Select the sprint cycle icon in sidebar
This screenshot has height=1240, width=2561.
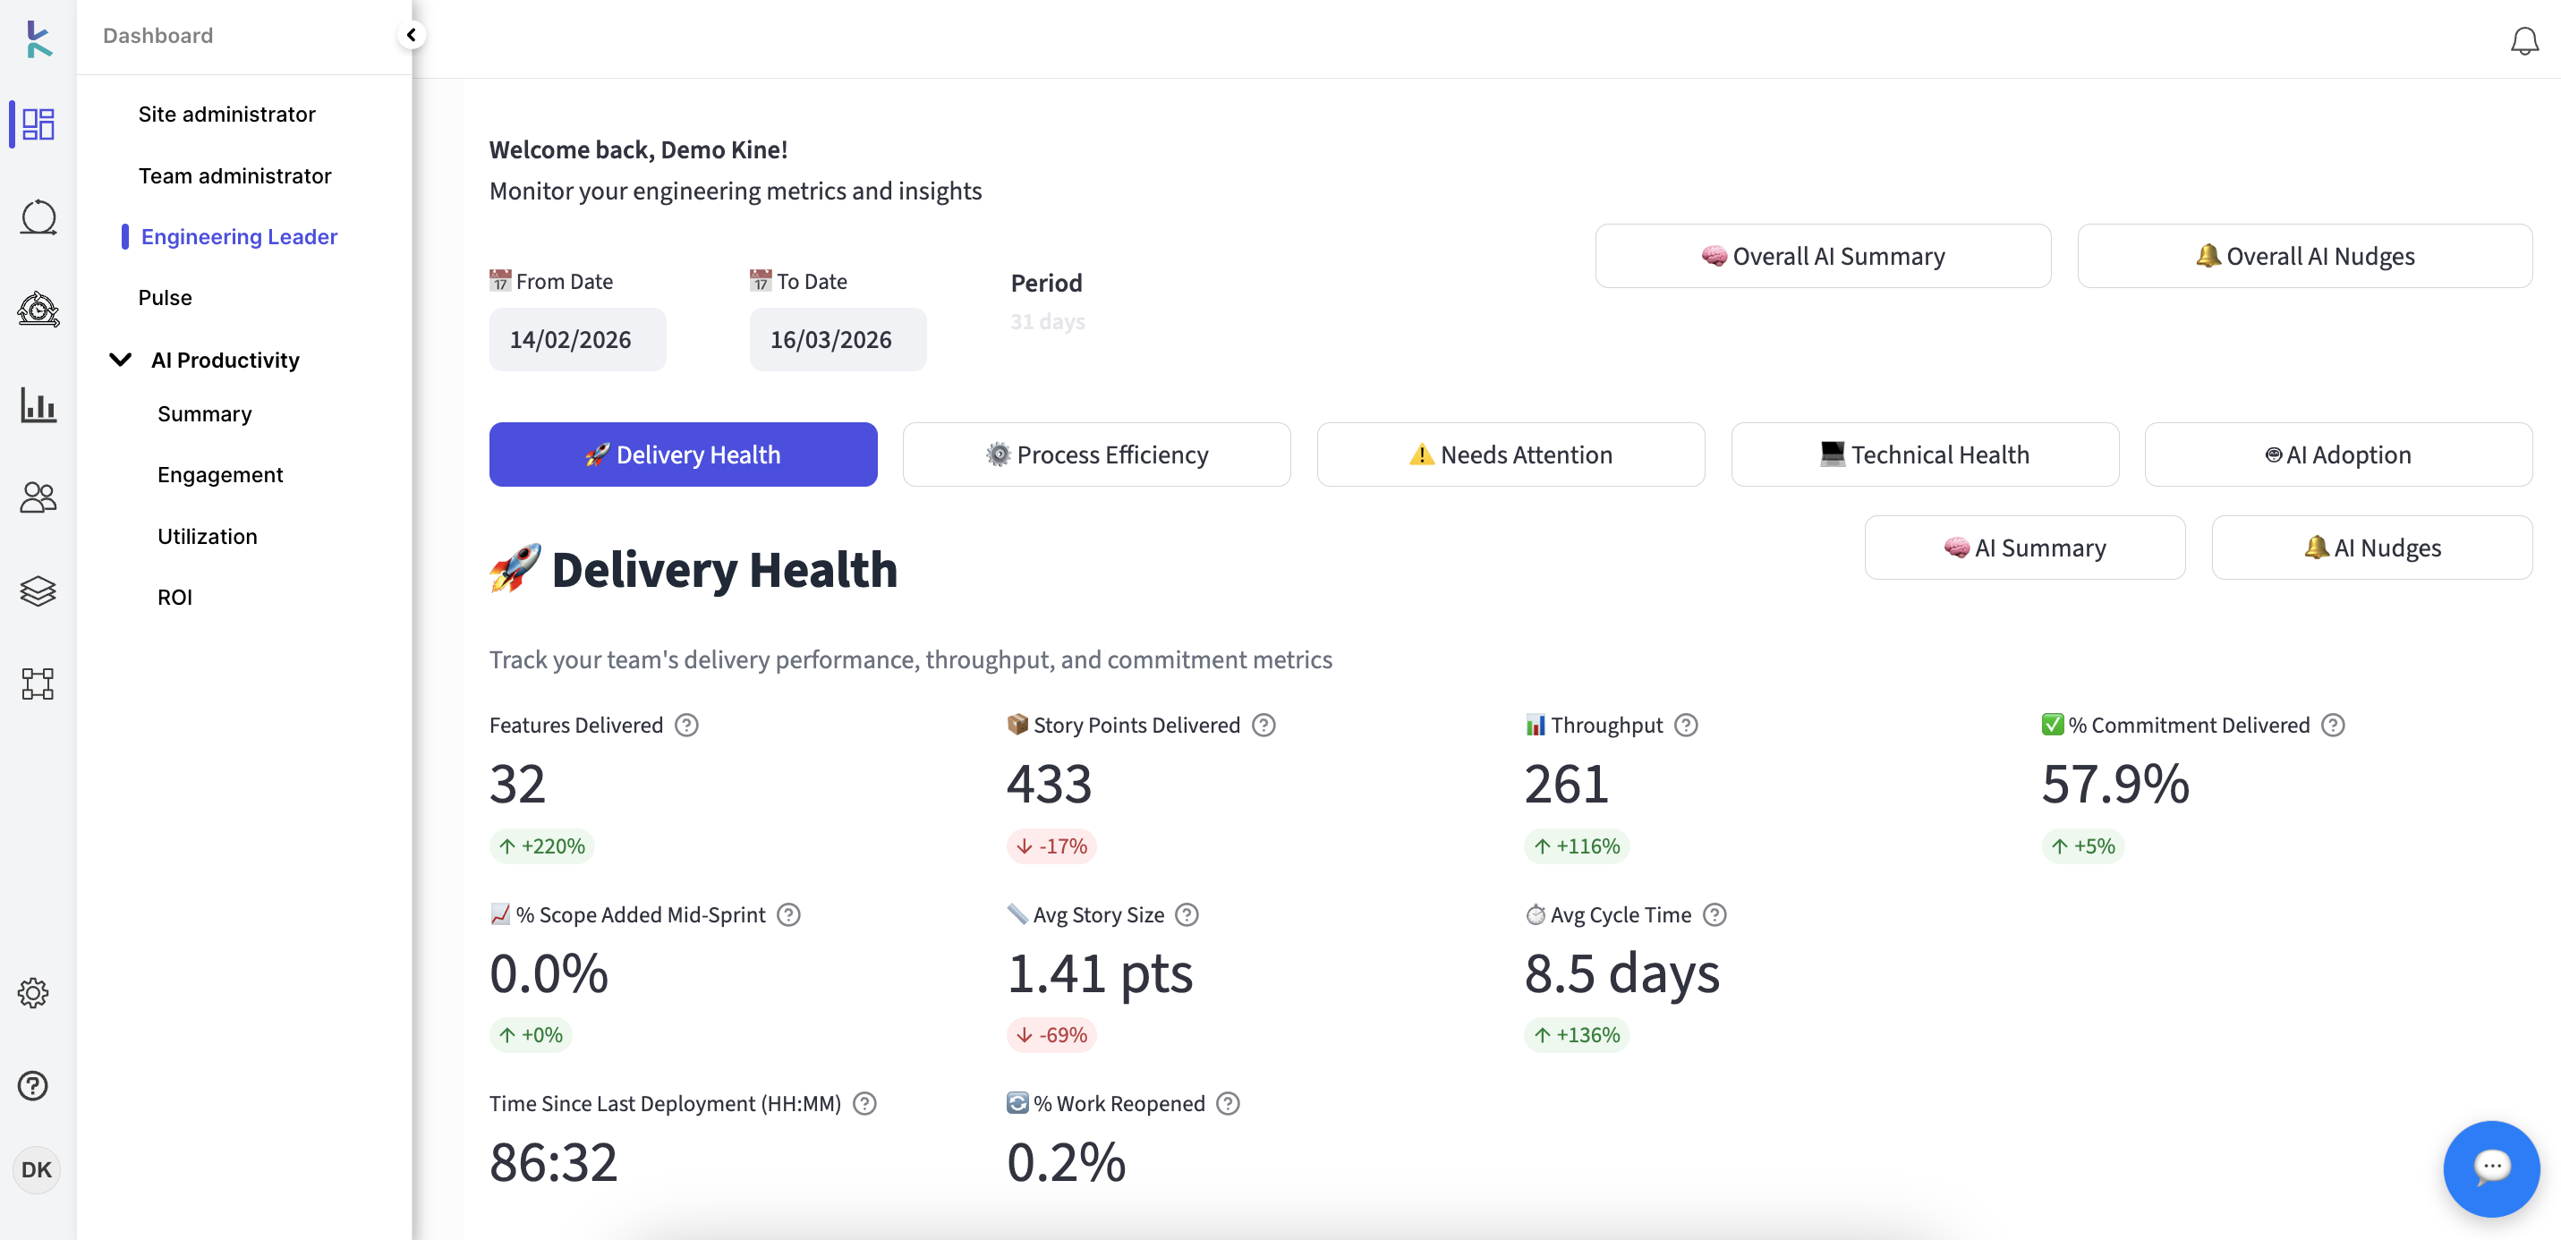[38, 217]
